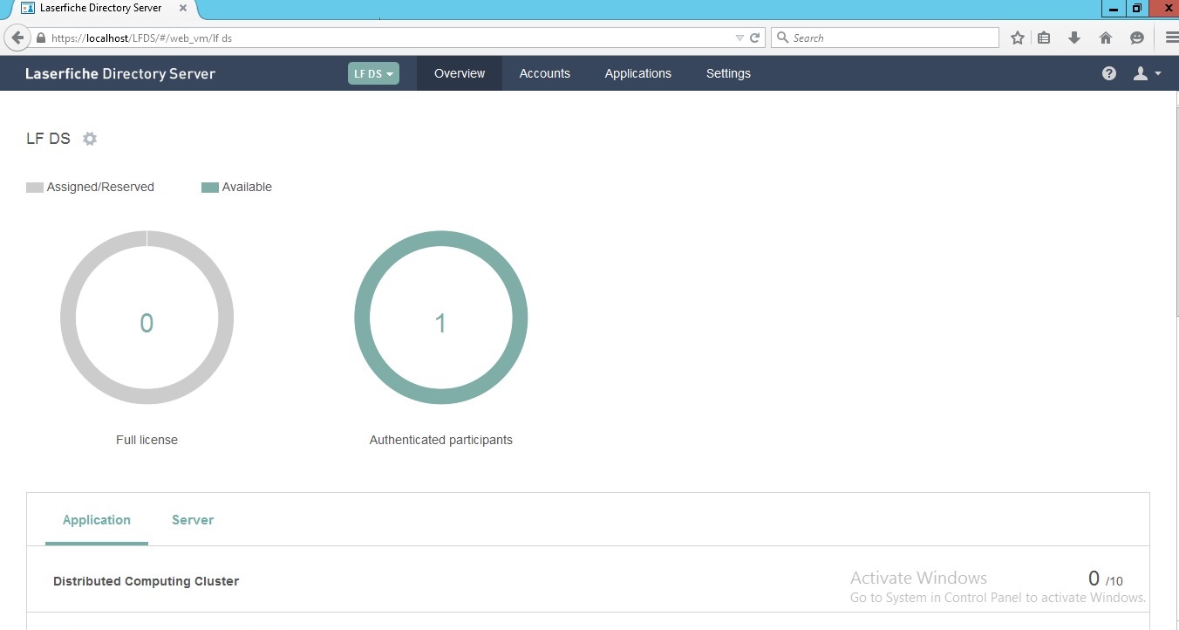This screenshot has width=1179, height=630.
Task: Open the Settings menu item
Action: [x=728, y=73]
